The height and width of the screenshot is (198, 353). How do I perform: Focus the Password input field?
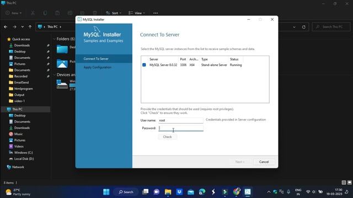pos(181,128)
